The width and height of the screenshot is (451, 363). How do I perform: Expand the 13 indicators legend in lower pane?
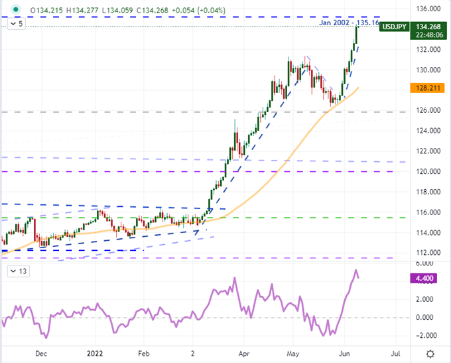click(x=19, y=271)
